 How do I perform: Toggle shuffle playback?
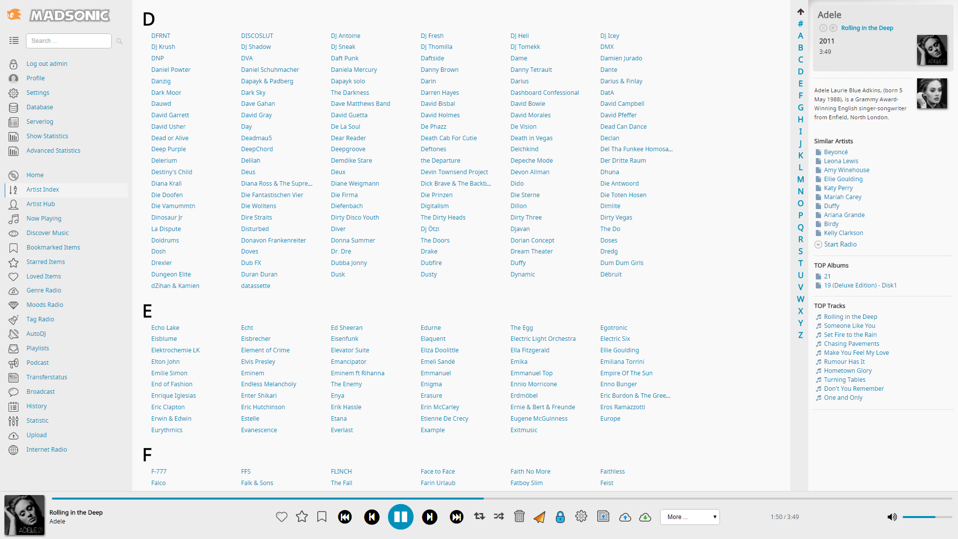(499, 517)
